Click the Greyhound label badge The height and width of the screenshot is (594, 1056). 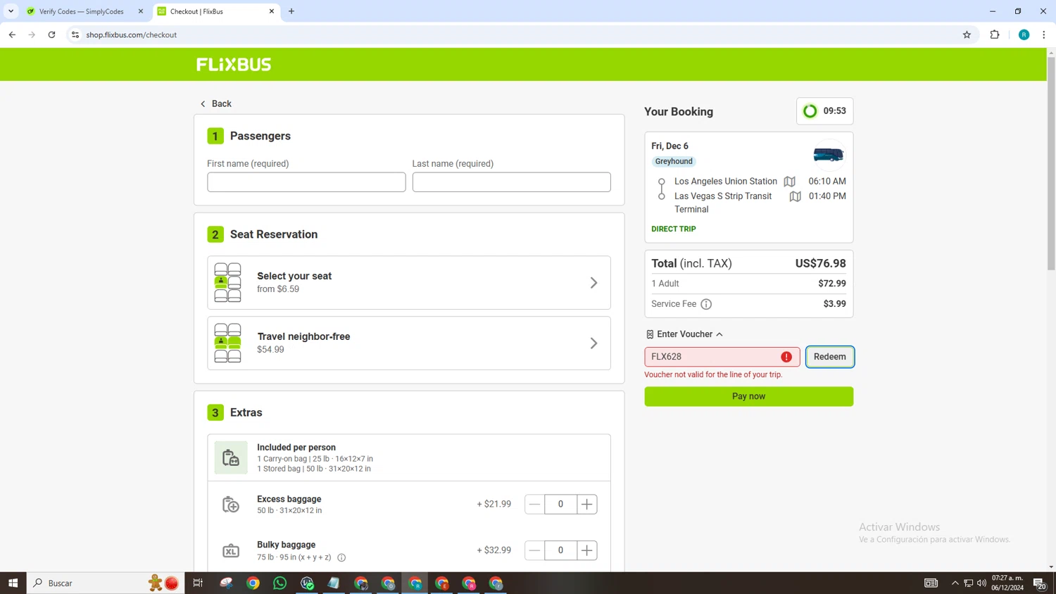click(674, 161)
